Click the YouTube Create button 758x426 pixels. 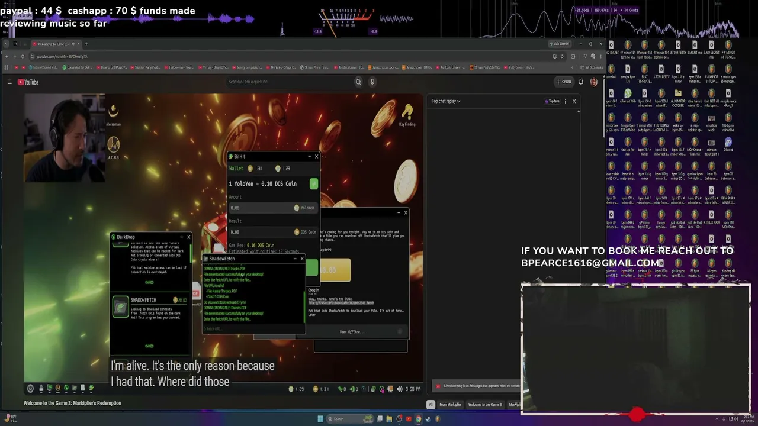pyautogui.click(x=564, y=82)
